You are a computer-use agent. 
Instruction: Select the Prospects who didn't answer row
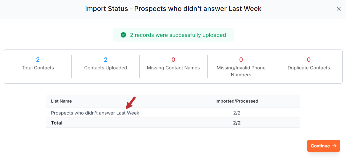click(173, 113)
